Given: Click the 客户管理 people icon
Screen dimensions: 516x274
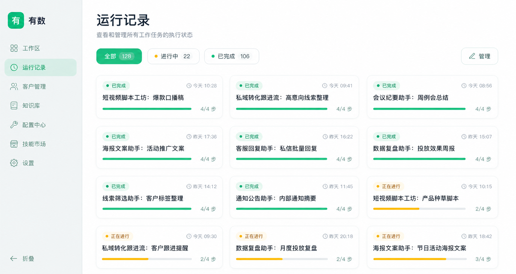Looking at the screenshot, I should pyautogui.click(x=14, y=87).
